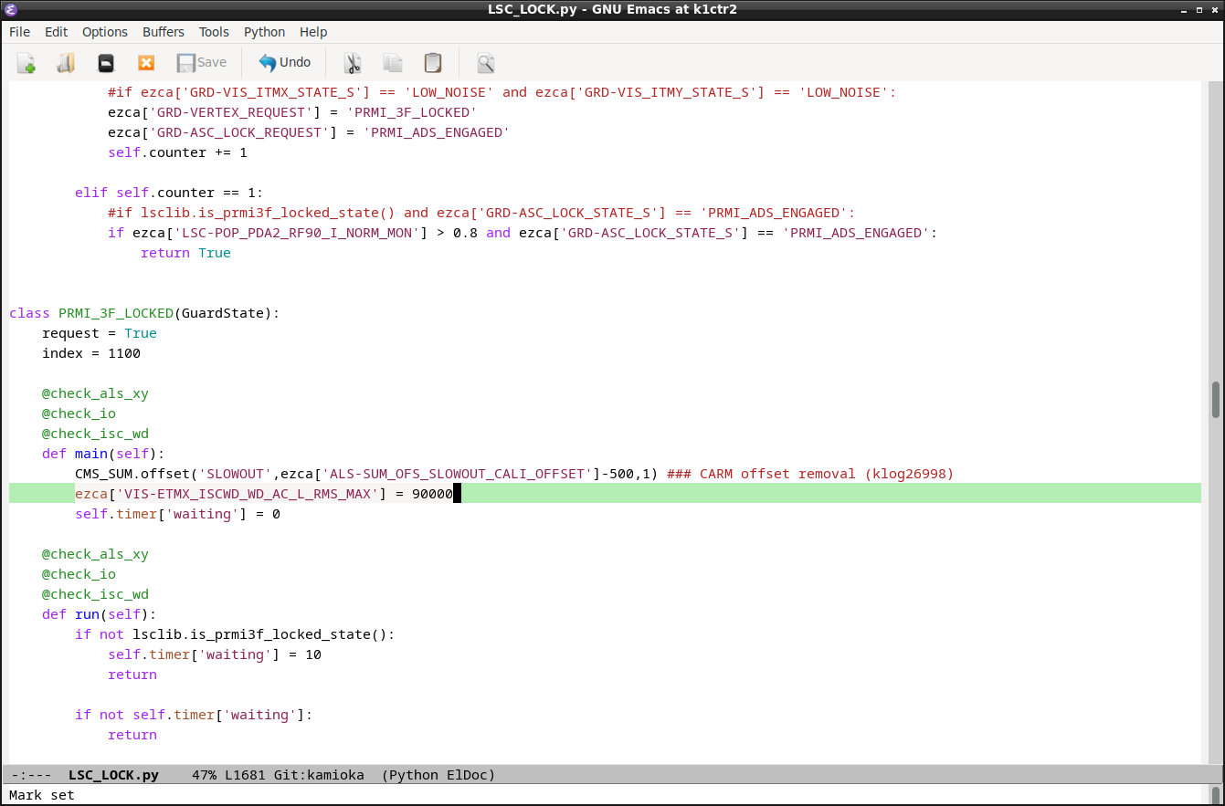Viewport: 1225px width, 806px height.
Task: Click the Undo toolbar button
Action: (285, 63)
